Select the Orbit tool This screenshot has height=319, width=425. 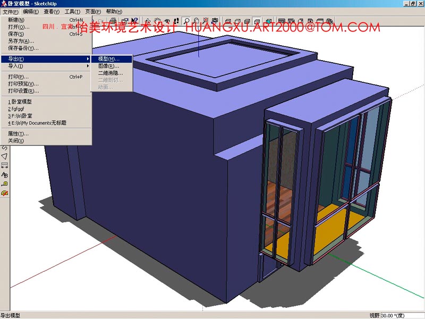[x=148, y=21]
